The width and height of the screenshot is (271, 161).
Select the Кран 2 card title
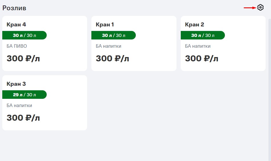point(194,25)
